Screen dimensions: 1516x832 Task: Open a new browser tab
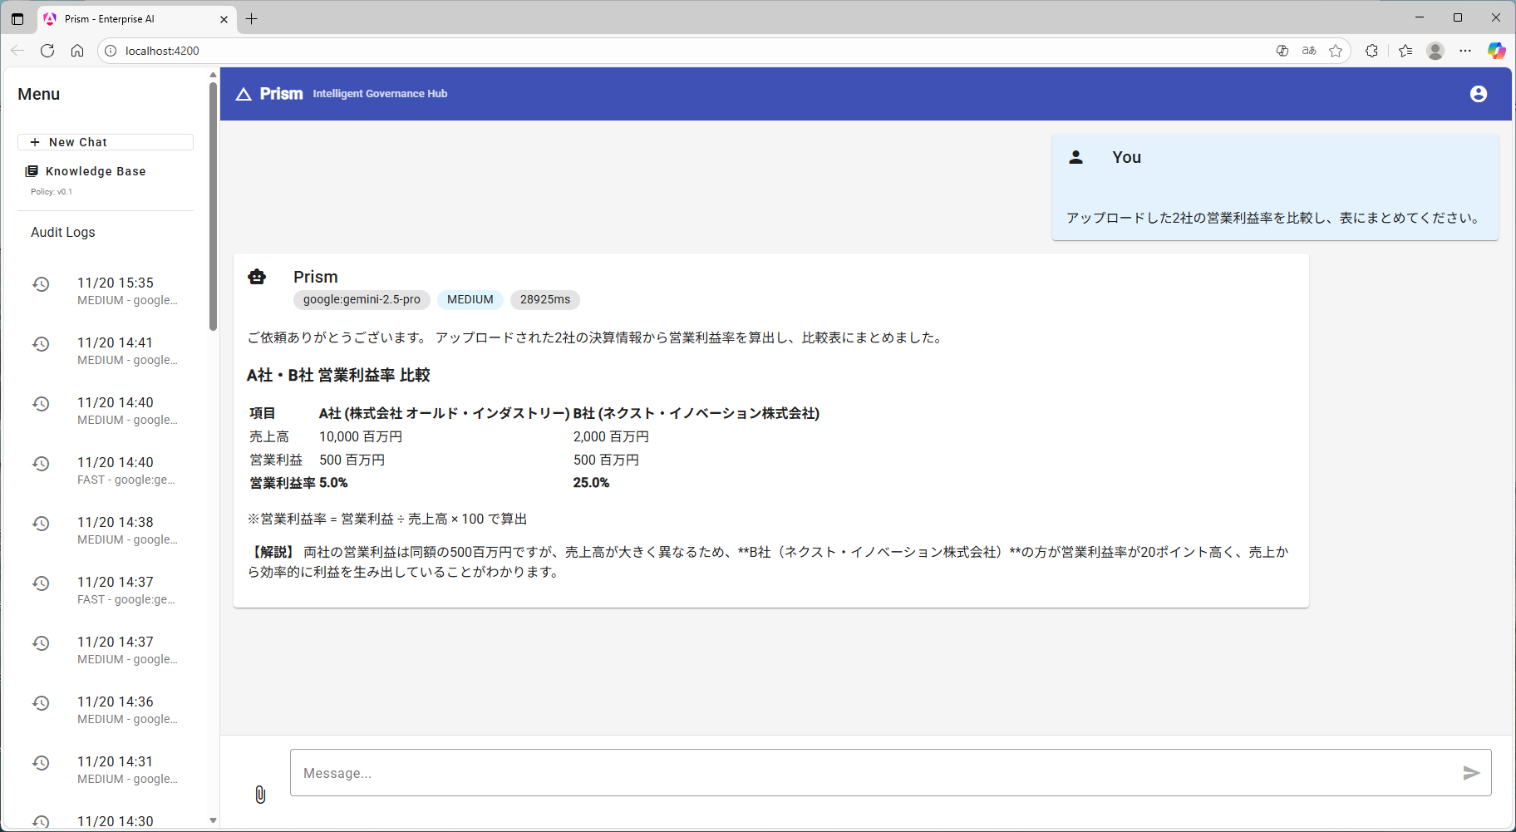tap(252, 19)
